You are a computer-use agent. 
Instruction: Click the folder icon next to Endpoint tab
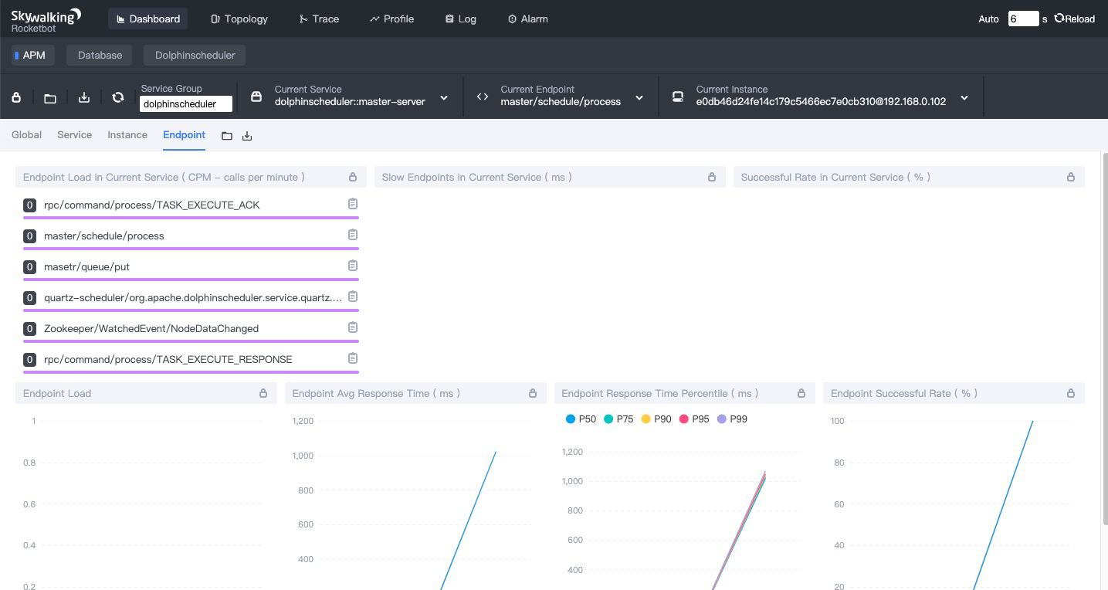(227, 136)
